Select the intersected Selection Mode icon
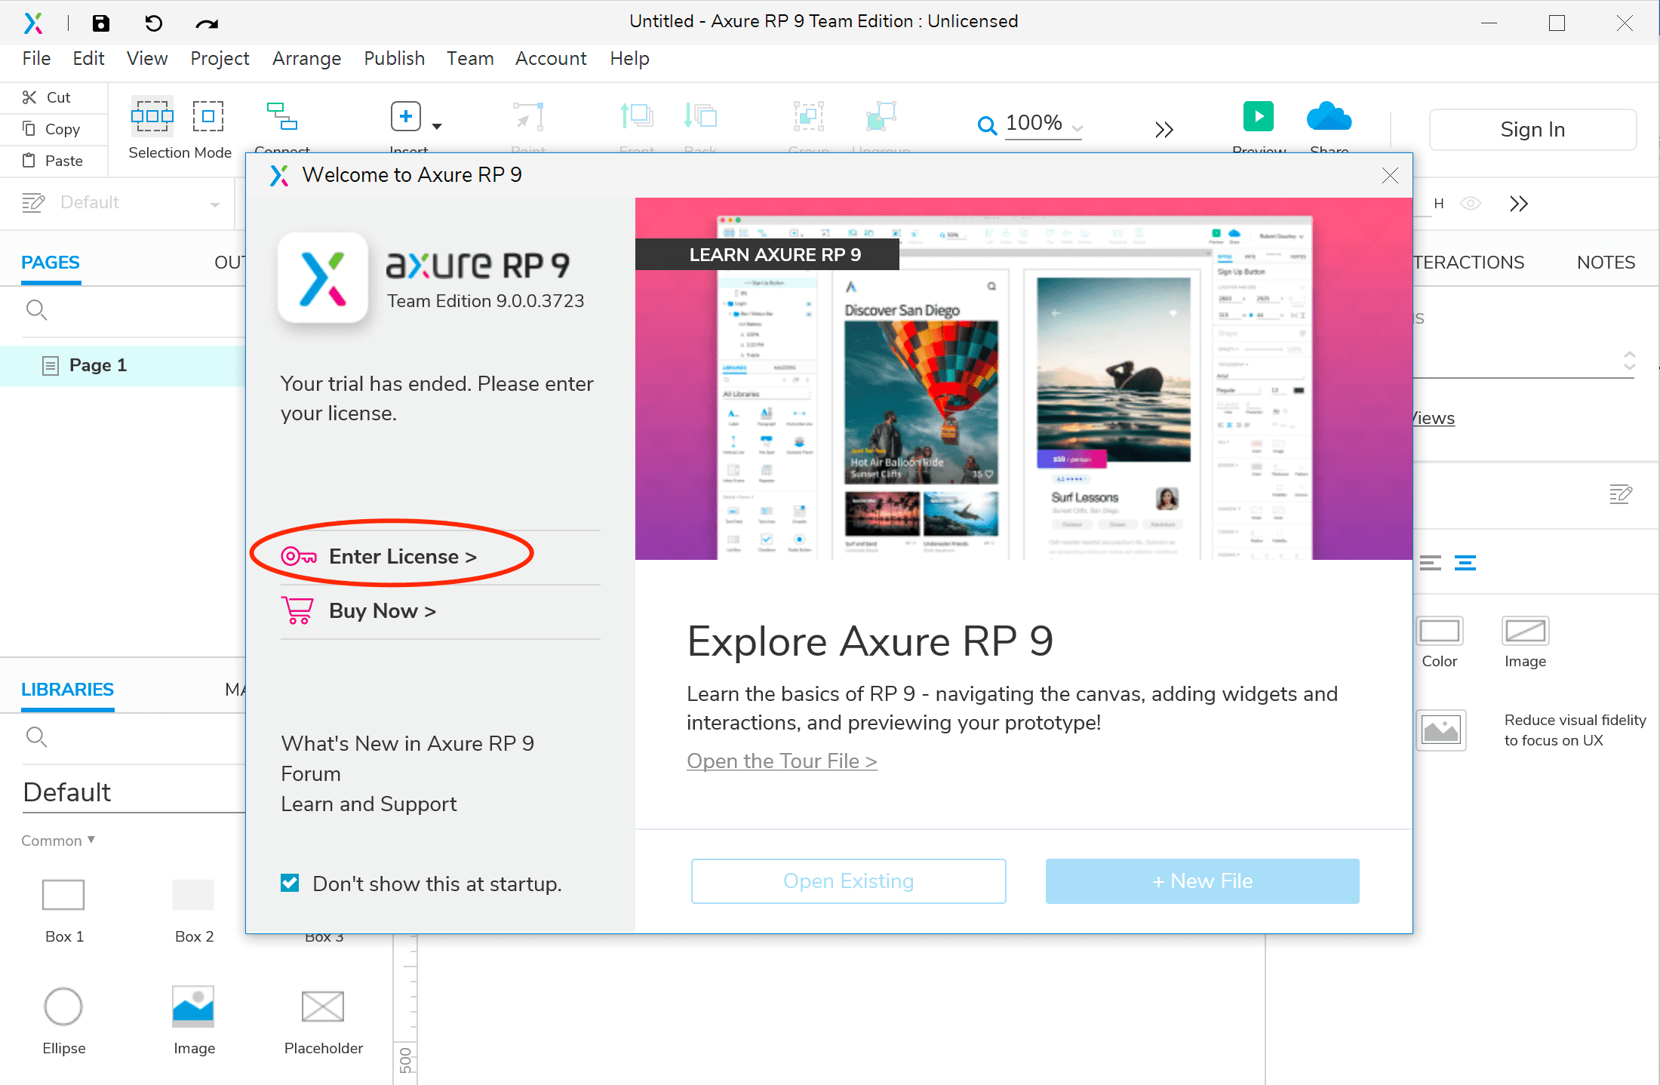This screenshot has height=1085, width=1660. coord(152,115)
